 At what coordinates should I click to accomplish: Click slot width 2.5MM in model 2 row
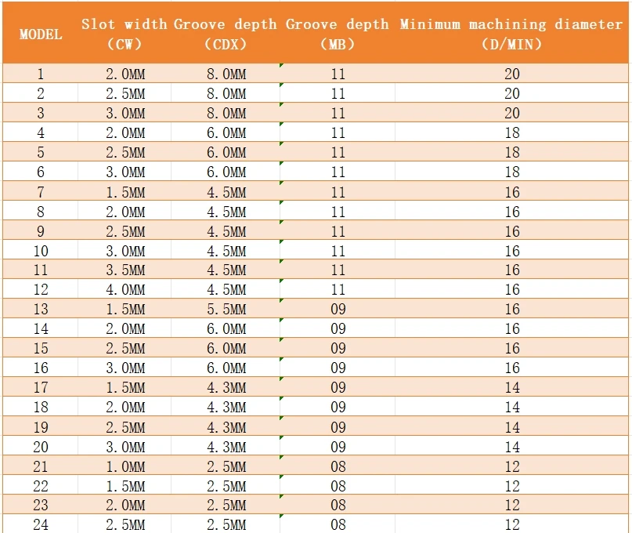125,93
